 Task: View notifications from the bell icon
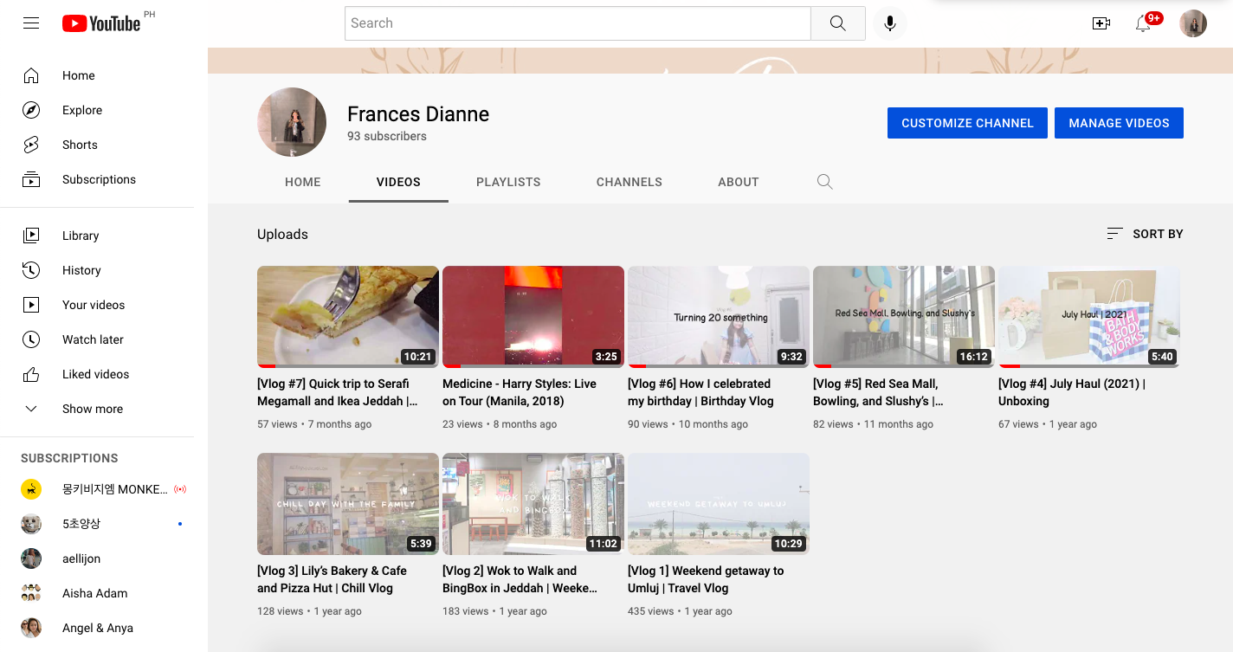click(x=1144, y=23)
